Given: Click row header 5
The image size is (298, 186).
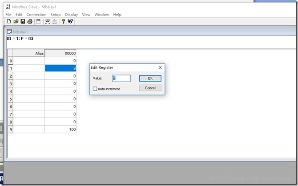Looking at the screenshot, I should (11, 99).
